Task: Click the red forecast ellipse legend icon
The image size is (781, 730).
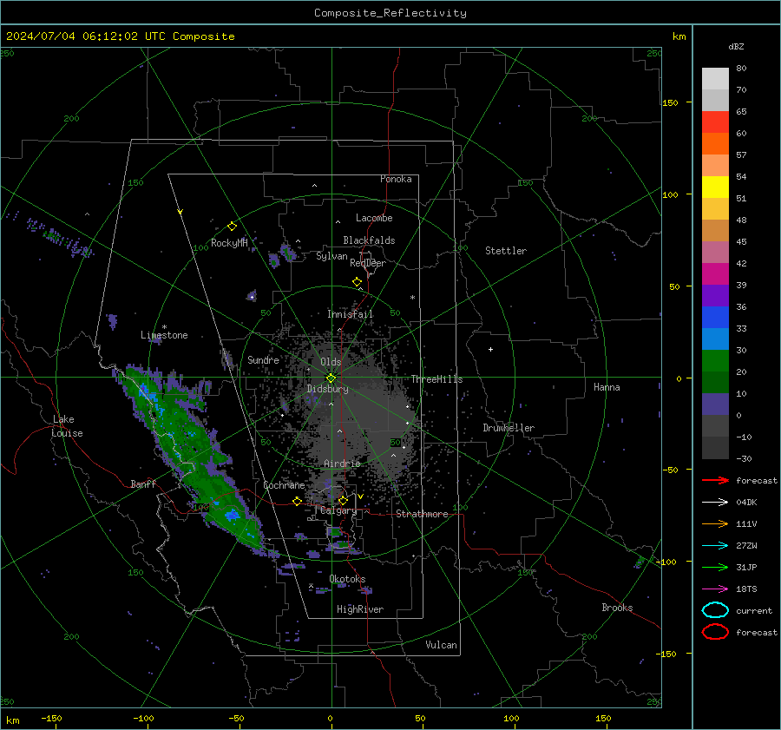Action: (715, 632)
